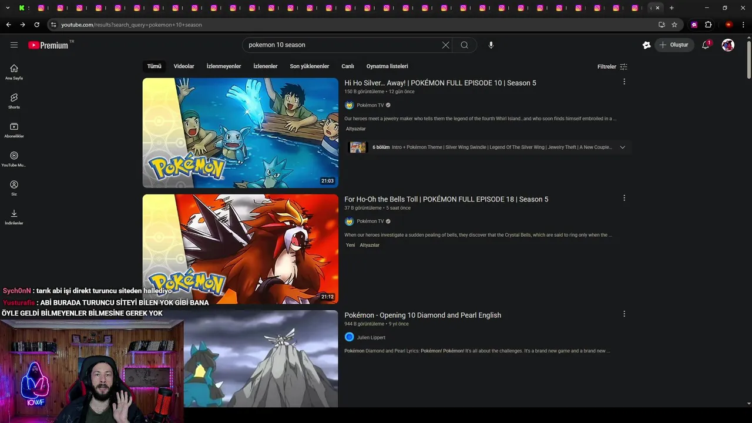Focus the YouTube search input field
Screen dimensions: 752x423
(344, 45)
